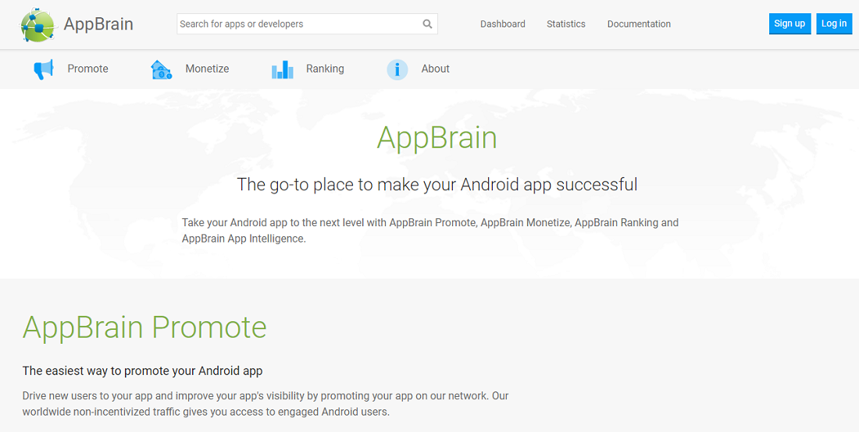Click the centered green AppBrain title

tap(437, 138)
